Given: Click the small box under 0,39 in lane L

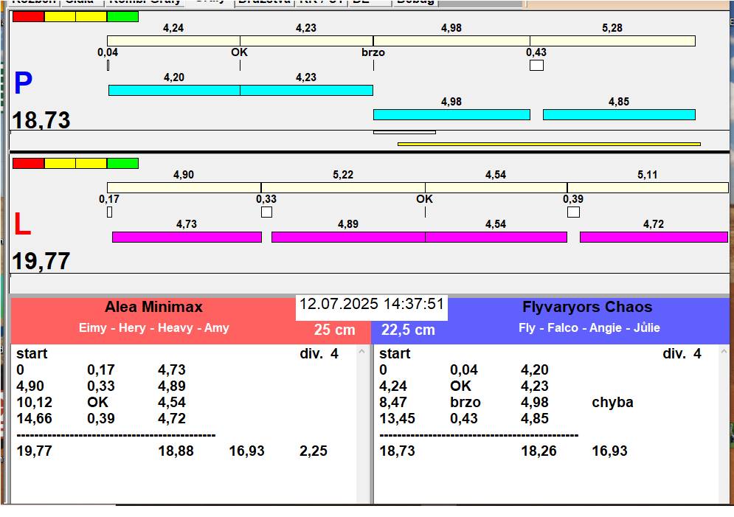Looking at the screenshot, I should (x=573, y=212).
